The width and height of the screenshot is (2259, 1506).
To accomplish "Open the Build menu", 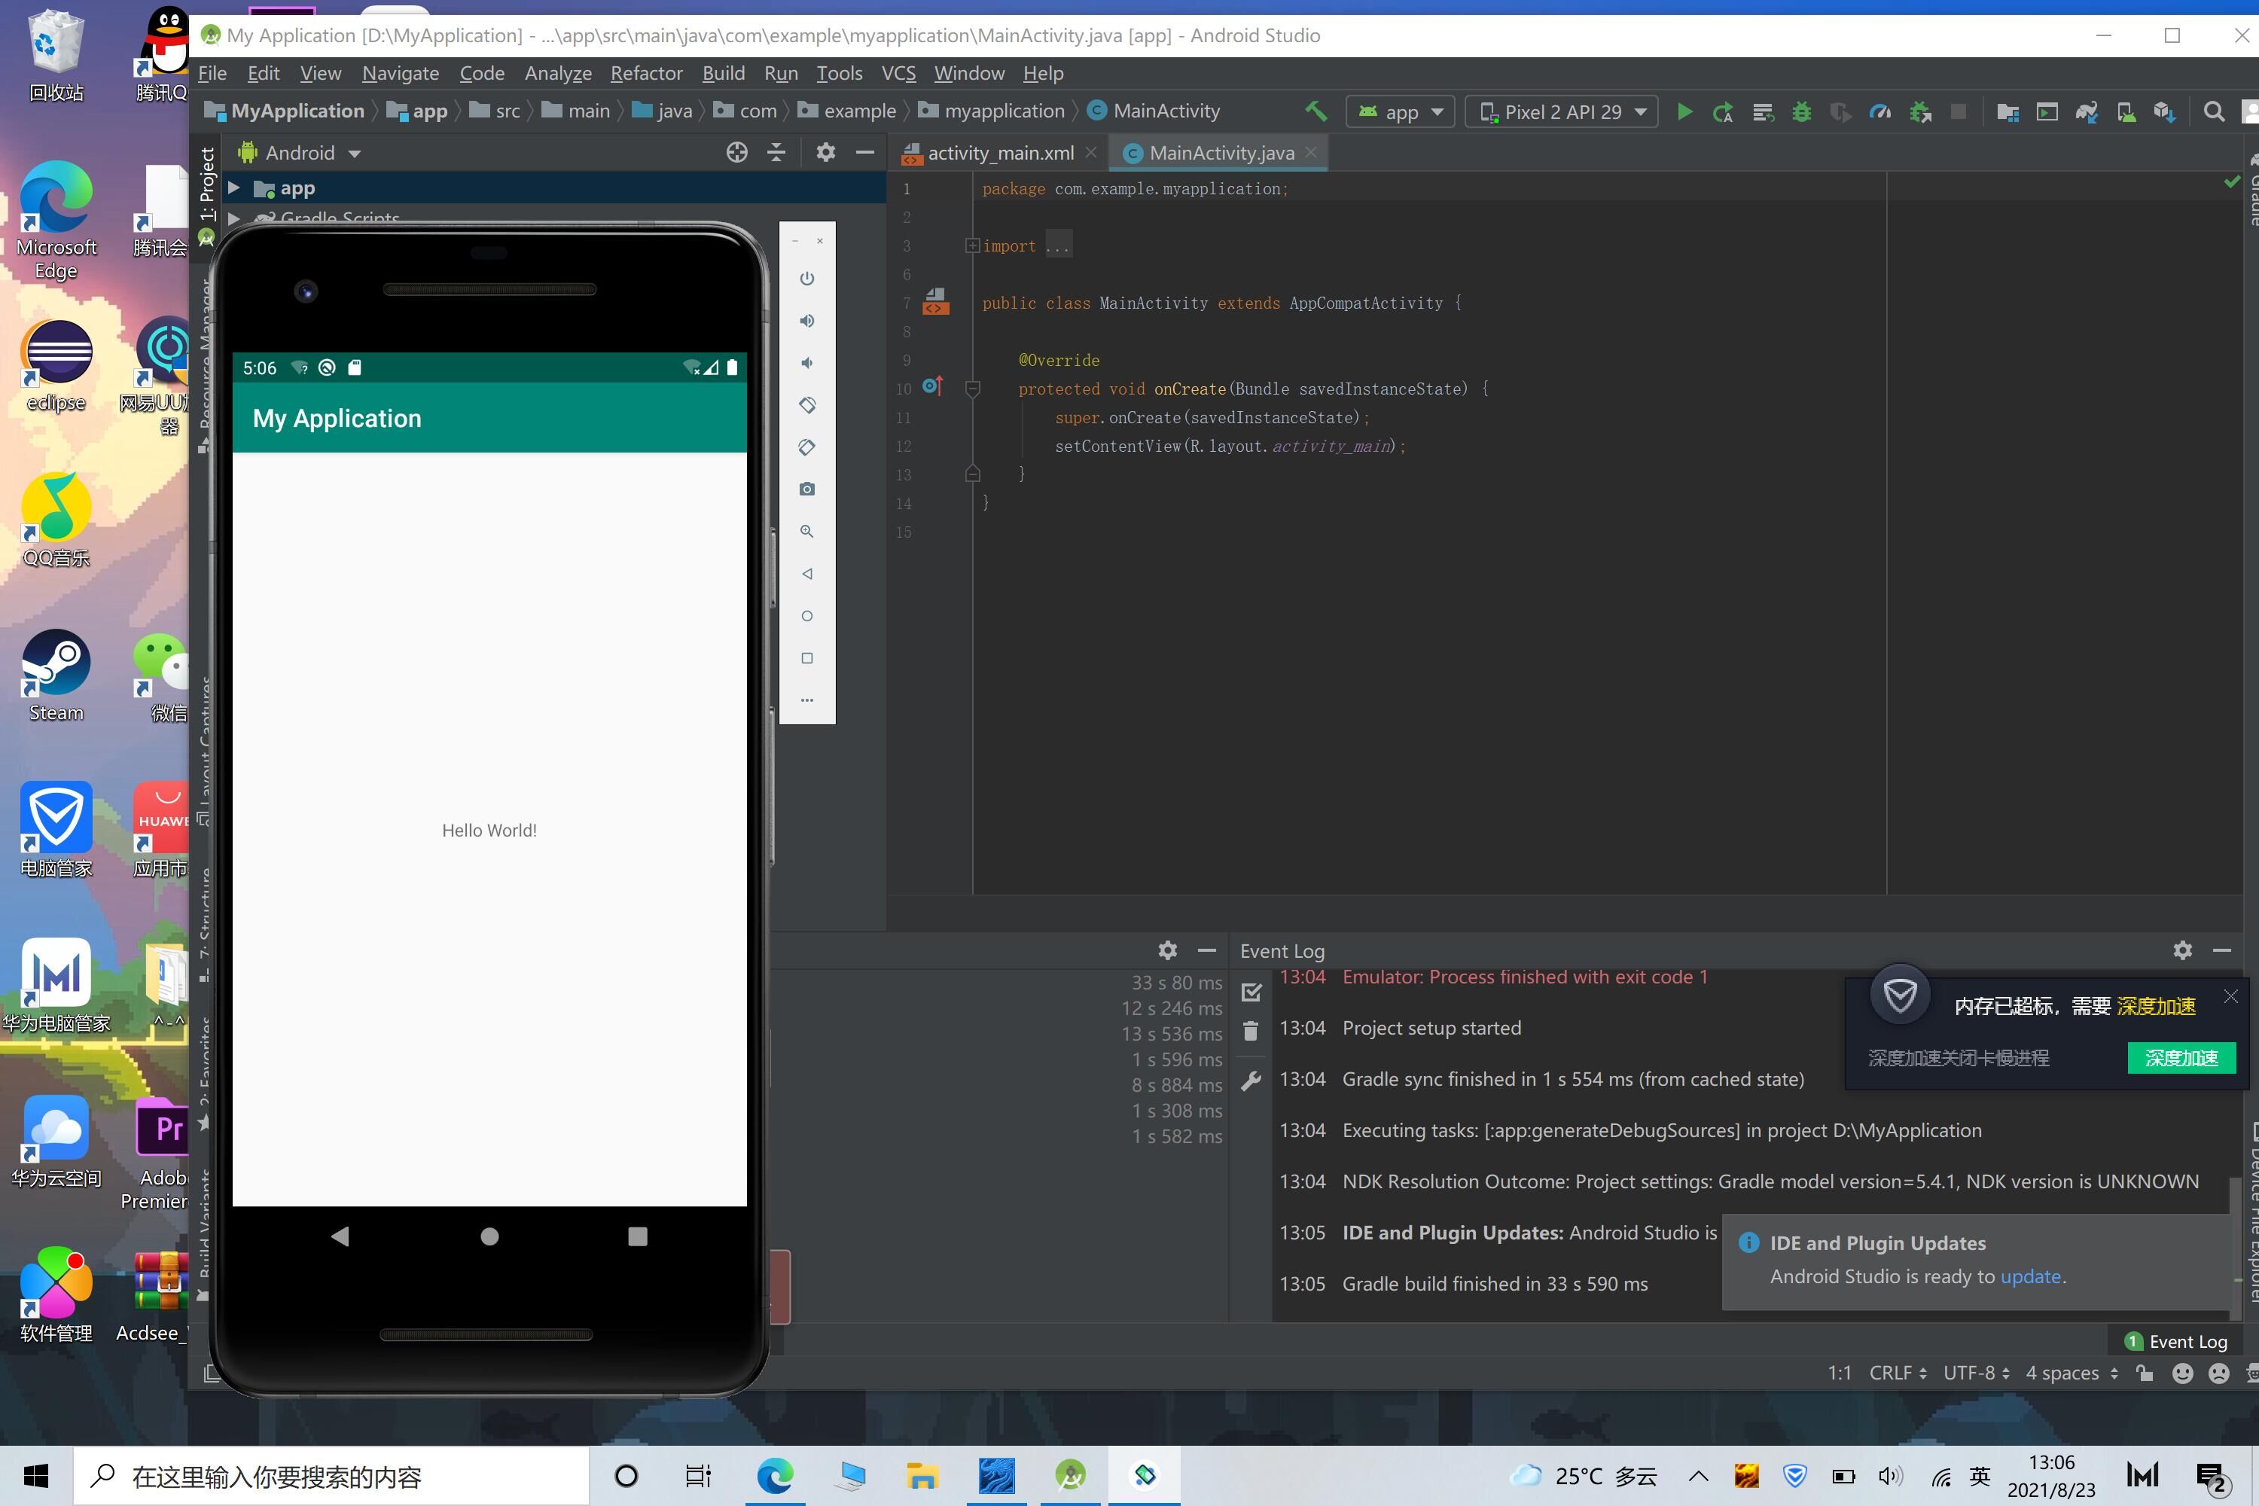I will (722, 73).
